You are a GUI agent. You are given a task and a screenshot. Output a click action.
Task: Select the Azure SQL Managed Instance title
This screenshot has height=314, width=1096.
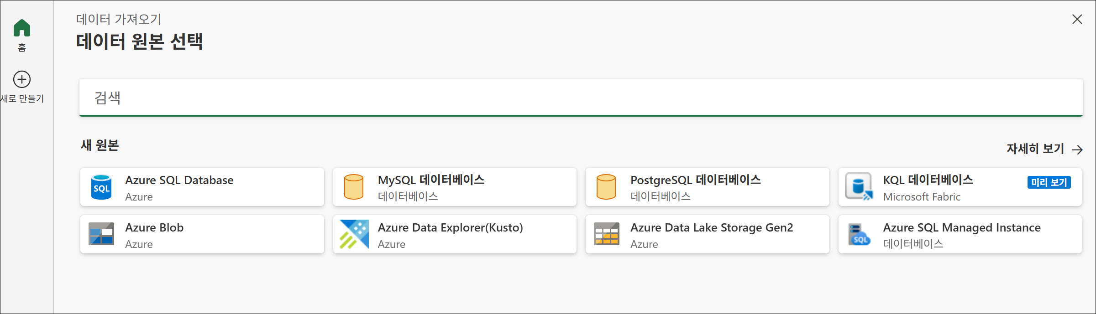coord(962,227)
